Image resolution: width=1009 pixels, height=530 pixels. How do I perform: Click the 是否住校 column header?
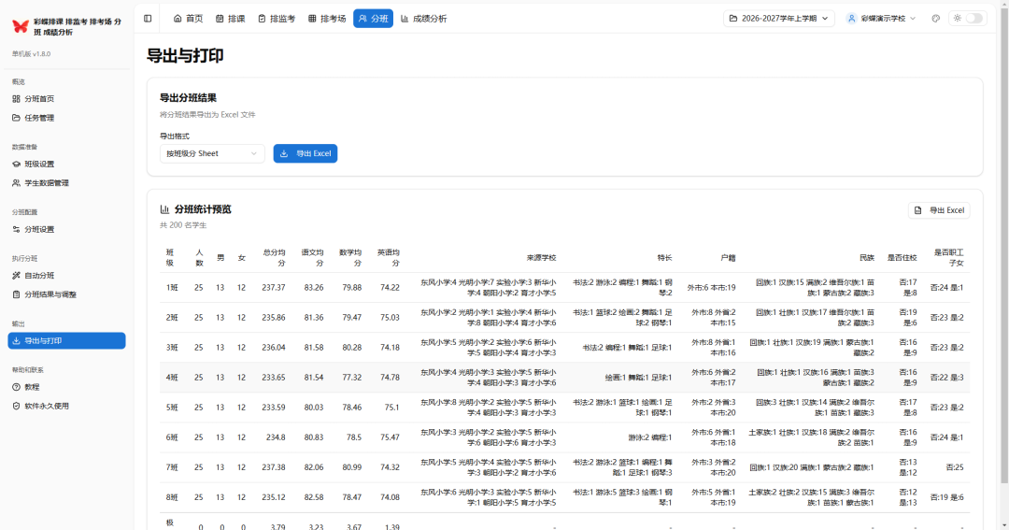tap(902, 258)
